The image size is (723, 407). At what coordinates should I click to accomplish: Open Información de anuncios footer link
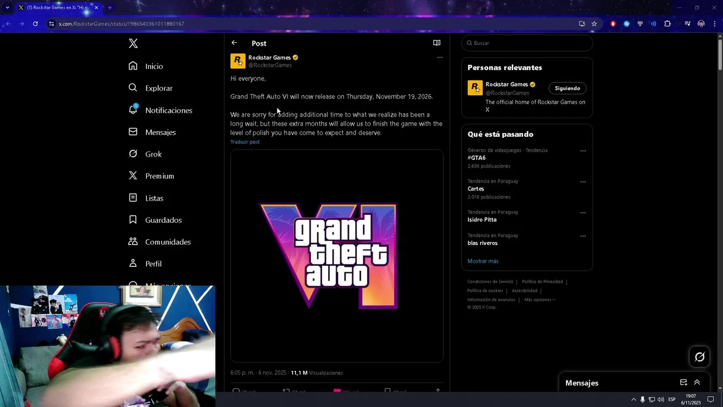point(491,300)
